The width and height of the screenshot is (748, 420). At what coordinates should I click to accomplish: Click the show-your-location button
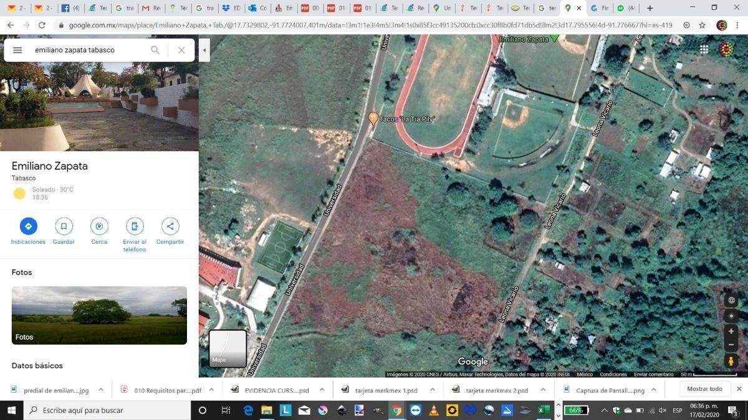coord(731,315)
